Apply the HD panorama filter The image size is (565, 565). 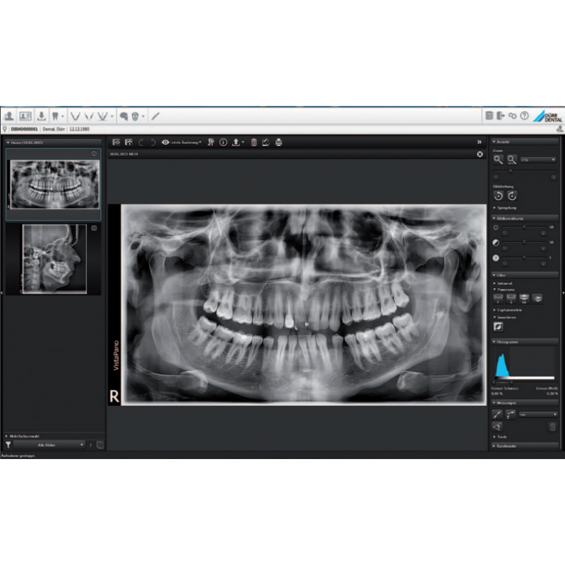(524, 299)
